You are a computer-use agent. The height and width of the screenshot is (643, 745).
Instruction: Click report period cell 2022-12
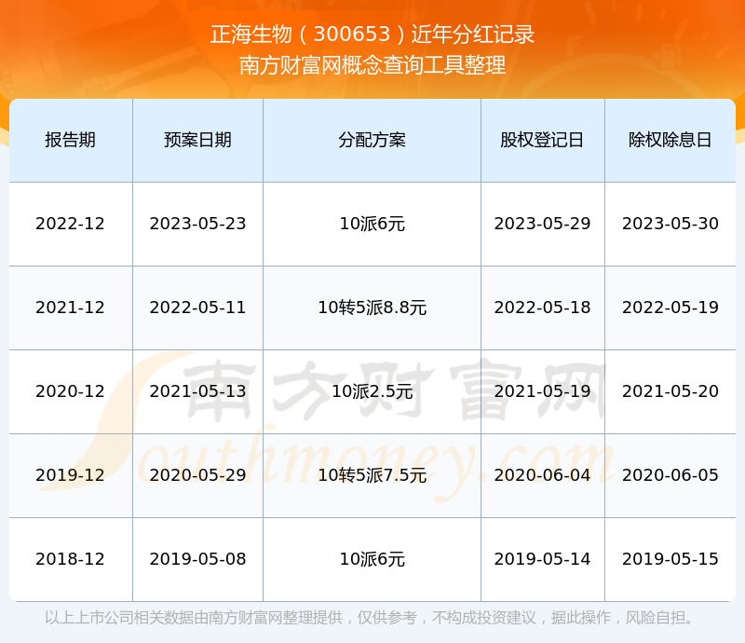[x=71, y=224]
